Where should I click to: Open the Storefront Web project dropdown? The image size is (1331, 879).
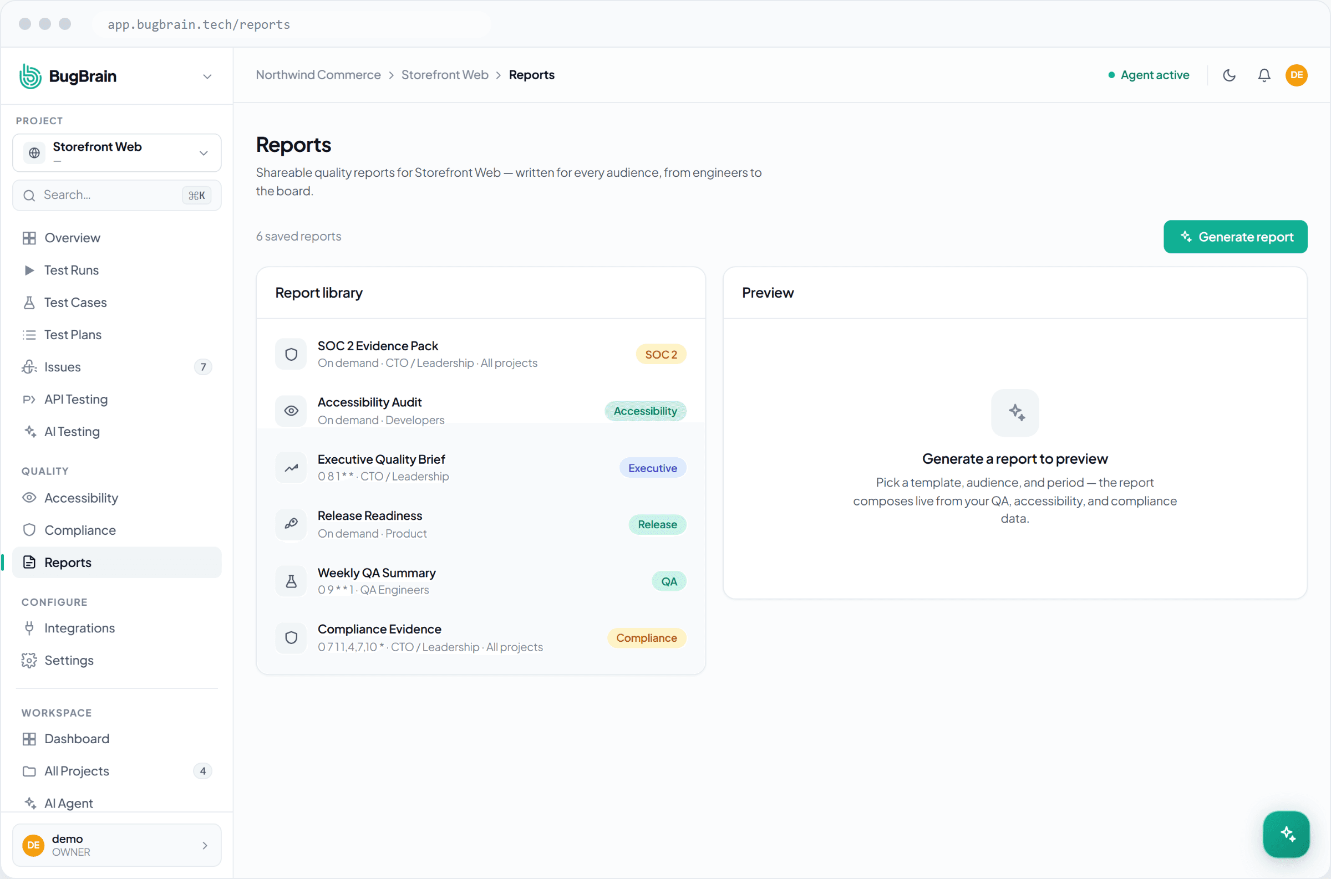[x=116, y=152]
